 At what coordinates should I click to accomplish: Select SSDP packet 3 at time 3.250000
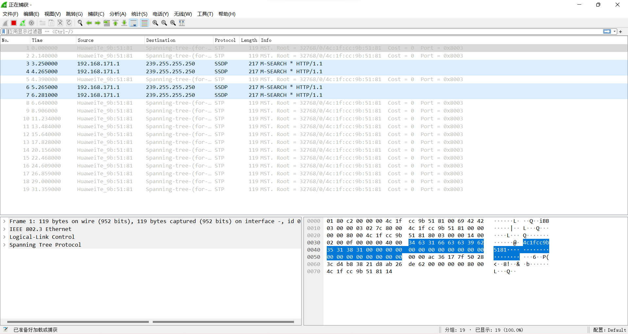tap(314, 64)
